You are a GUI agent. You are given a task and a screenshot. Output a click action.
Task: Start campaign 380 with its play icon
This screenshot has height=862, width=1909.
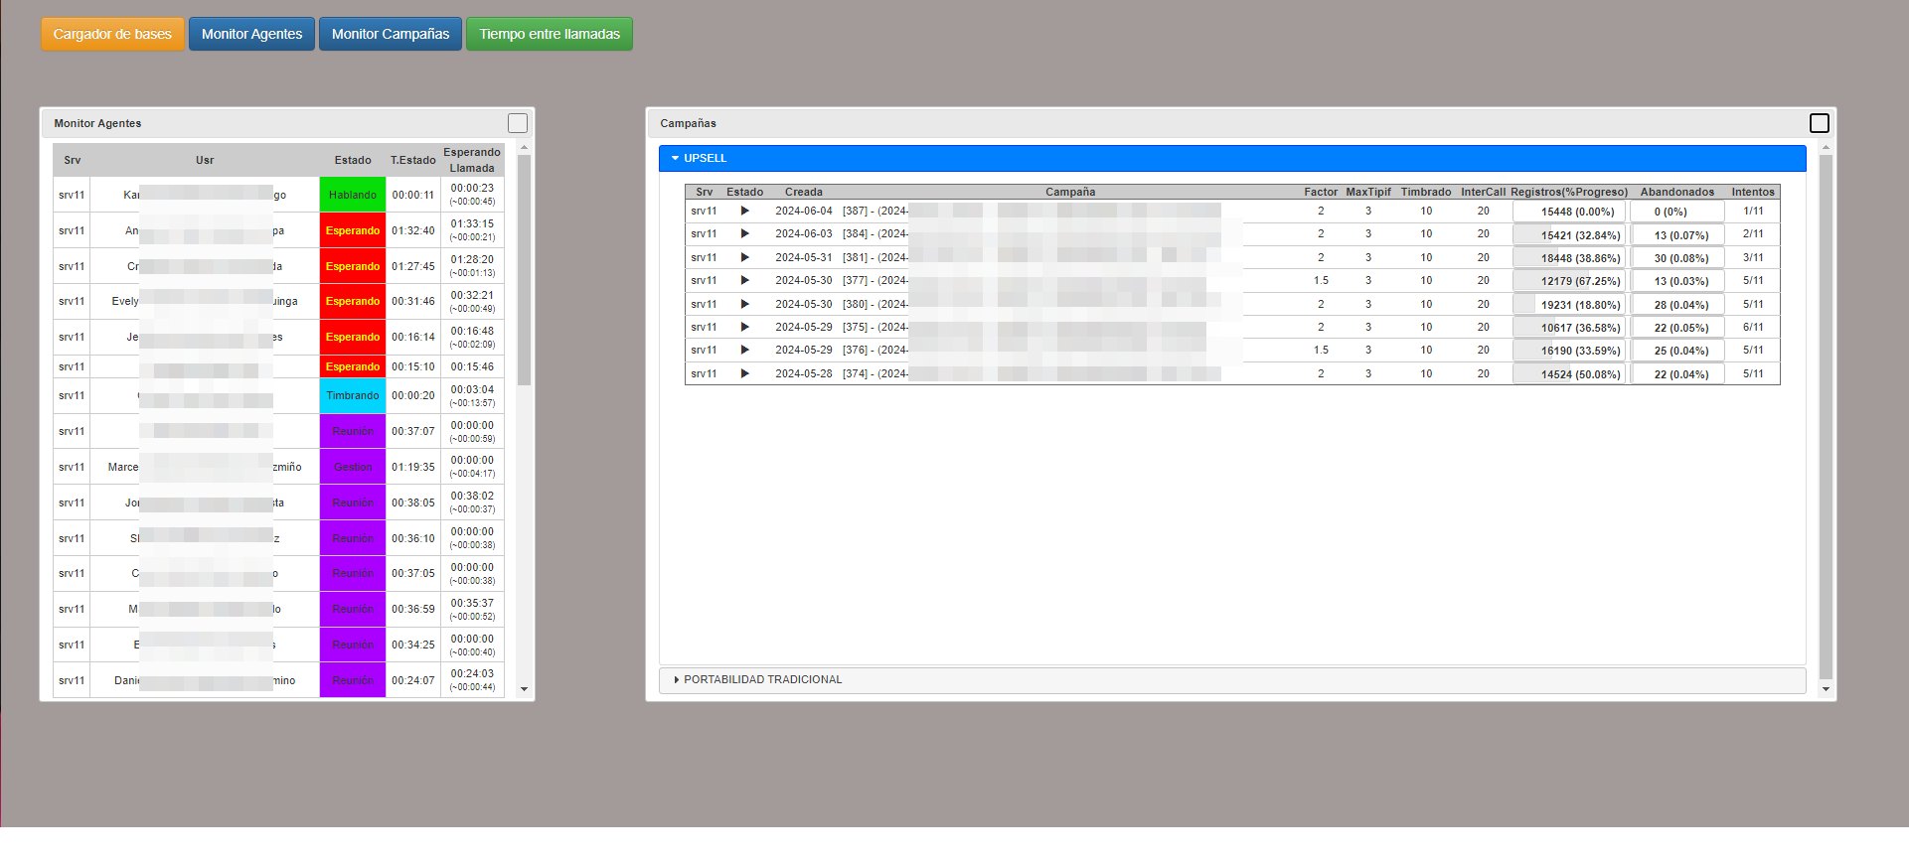point(744,304)
